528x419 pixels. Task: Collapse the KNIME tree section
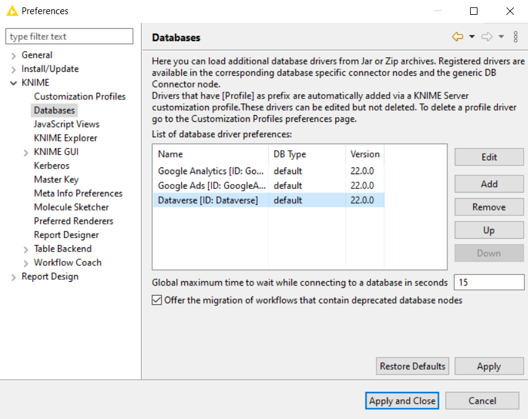pos(14,82)
